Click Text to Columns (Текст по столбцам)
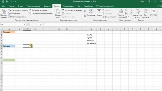Image resolution: width=162 pixels, height=91 pixels. tap(121, 14)
